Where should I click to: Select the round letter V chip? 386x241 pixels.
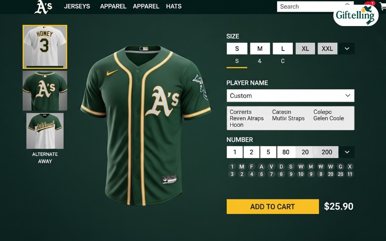click(271, 167)
